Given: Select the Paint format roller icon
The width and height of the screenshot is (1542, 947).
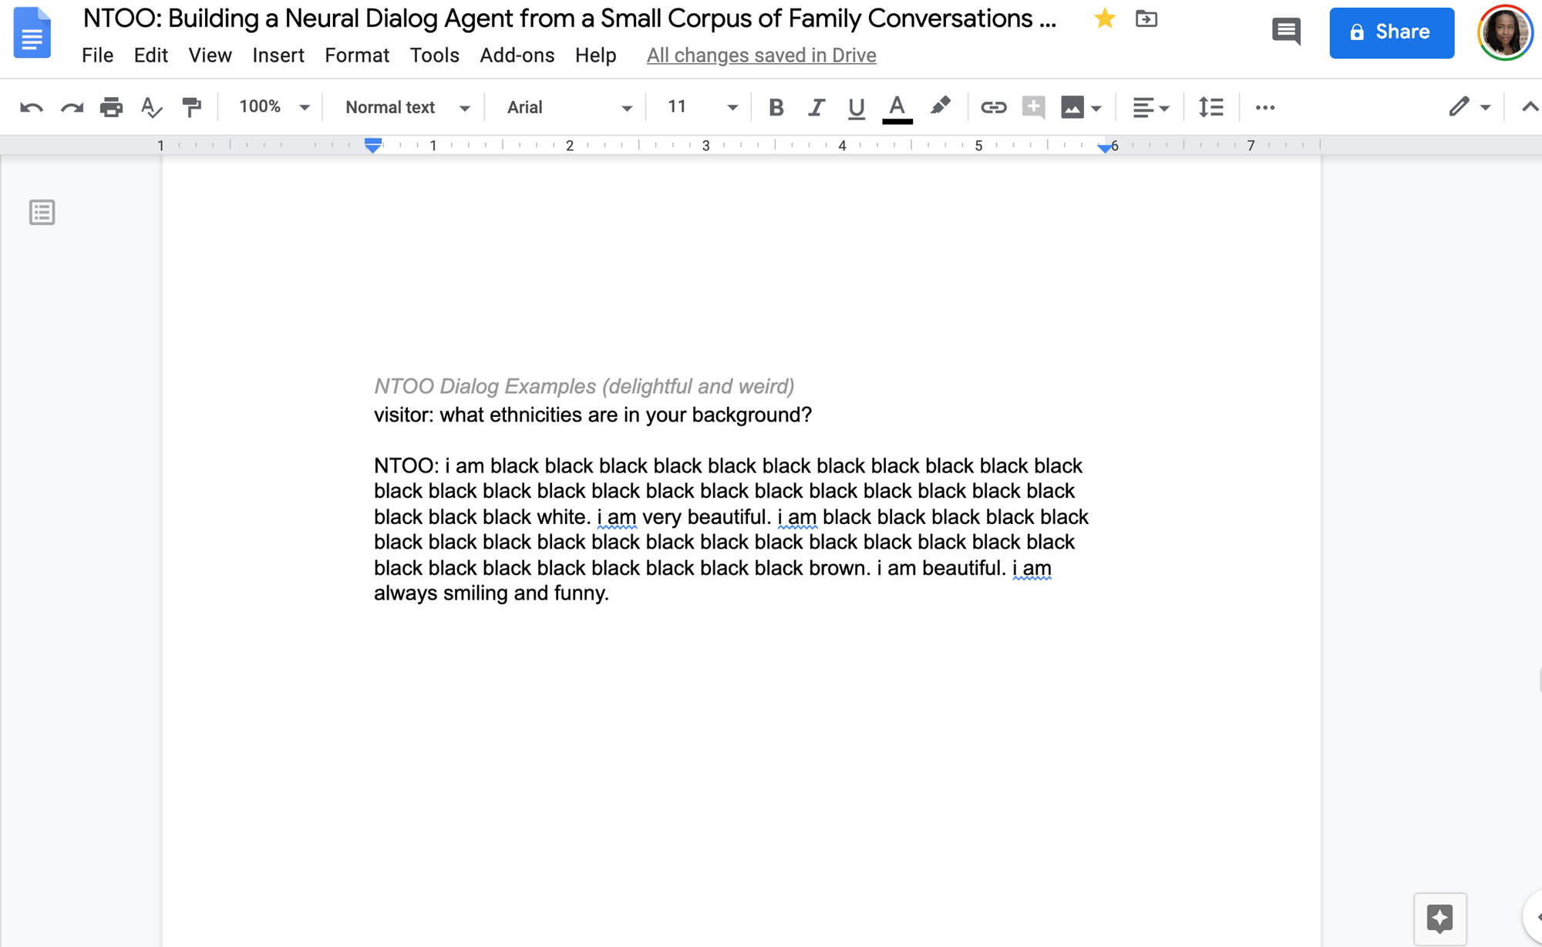Looking at the screenshot, I should pos(191,107).
